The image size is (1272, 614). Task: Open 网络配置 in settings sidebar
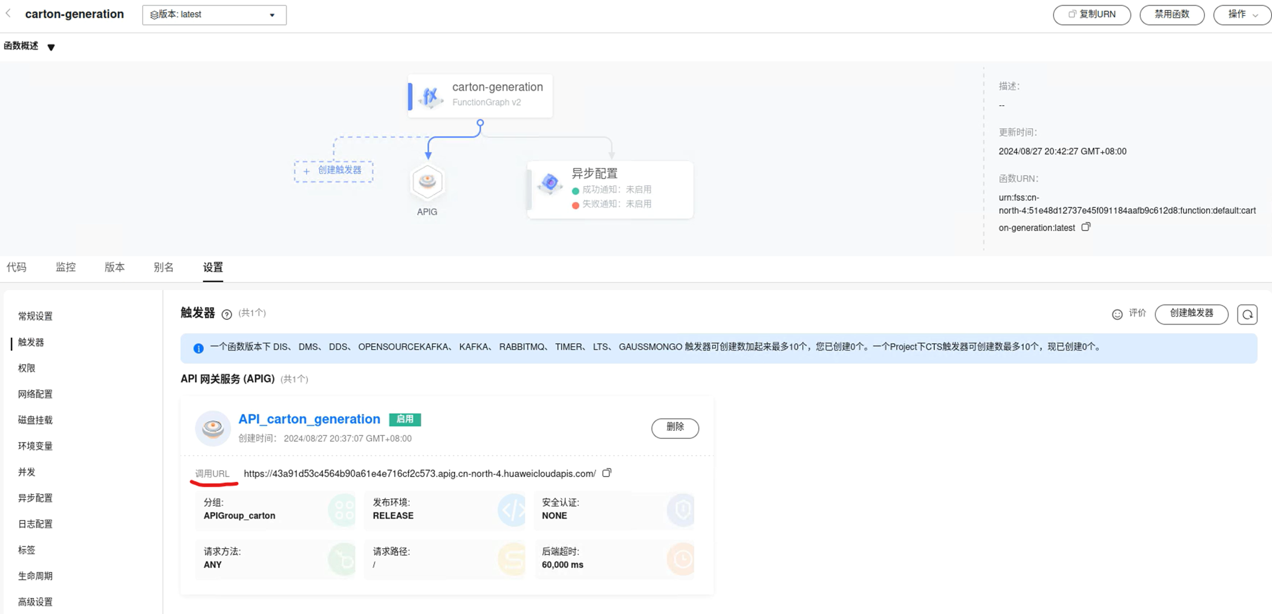coord(35,394)
